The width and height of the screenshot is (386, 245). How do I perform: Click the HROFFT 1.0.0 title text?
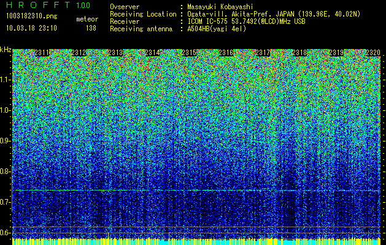click(48, 5)
